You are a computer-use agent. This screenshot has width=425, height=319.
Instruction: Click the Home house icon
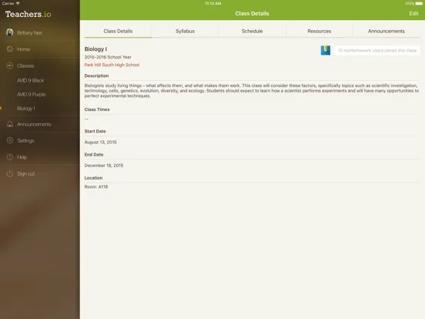coord(10,49)
